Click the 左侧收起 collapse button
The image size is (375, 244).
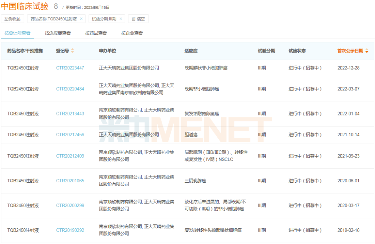pos(12,19)
